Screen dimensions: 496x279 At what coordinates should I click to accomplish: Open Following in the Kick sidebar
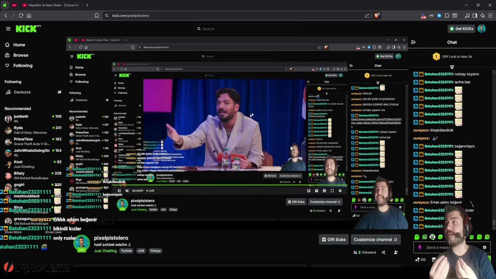(19, 65)
